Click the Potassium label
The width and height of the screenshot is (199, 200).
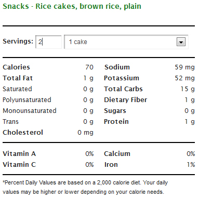[122, 78]
